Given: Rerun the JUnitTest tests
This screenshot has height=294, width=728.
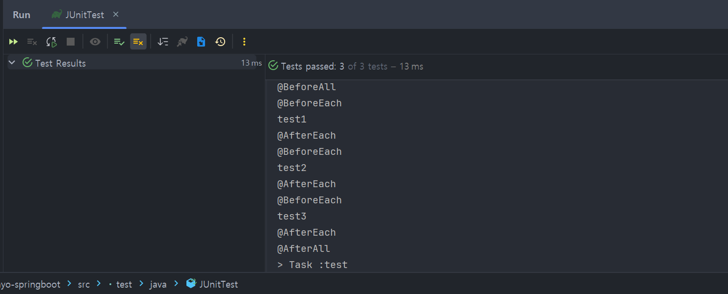Looking at the screenshot, I should (x=13, y=42).
